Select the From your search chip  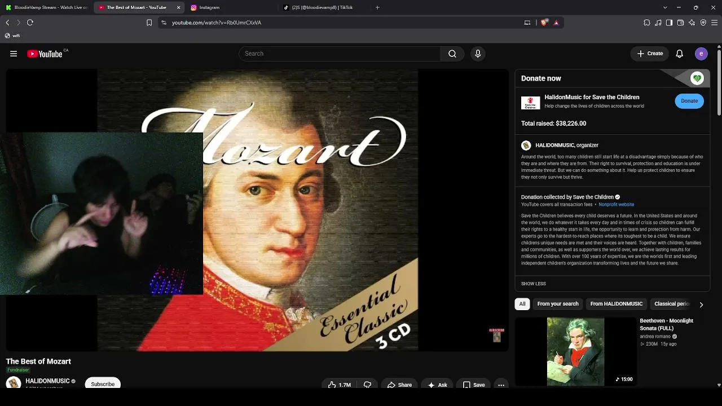click(558, 304)
